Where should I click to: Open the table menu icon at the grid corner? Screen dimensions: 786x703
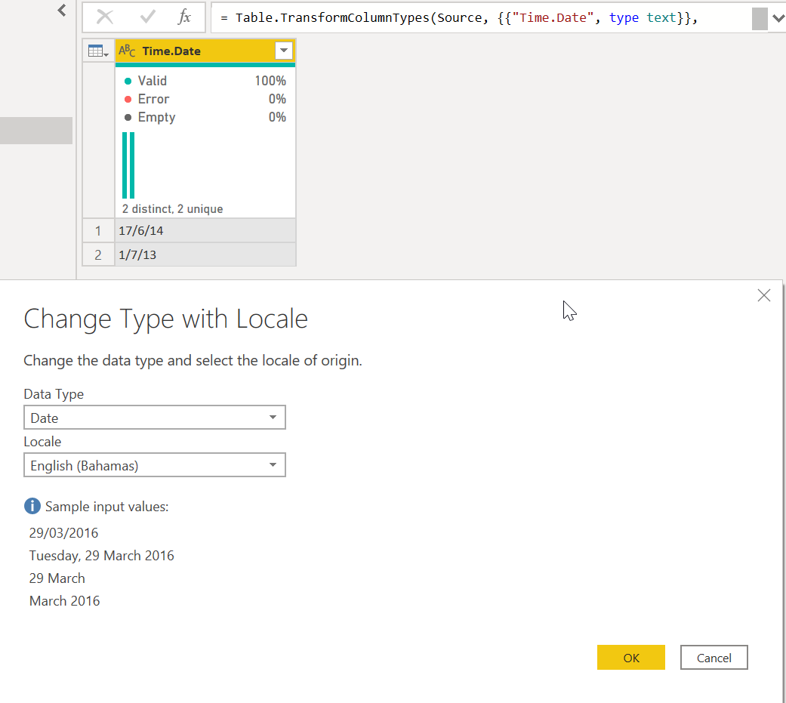(x=97, y=51)
